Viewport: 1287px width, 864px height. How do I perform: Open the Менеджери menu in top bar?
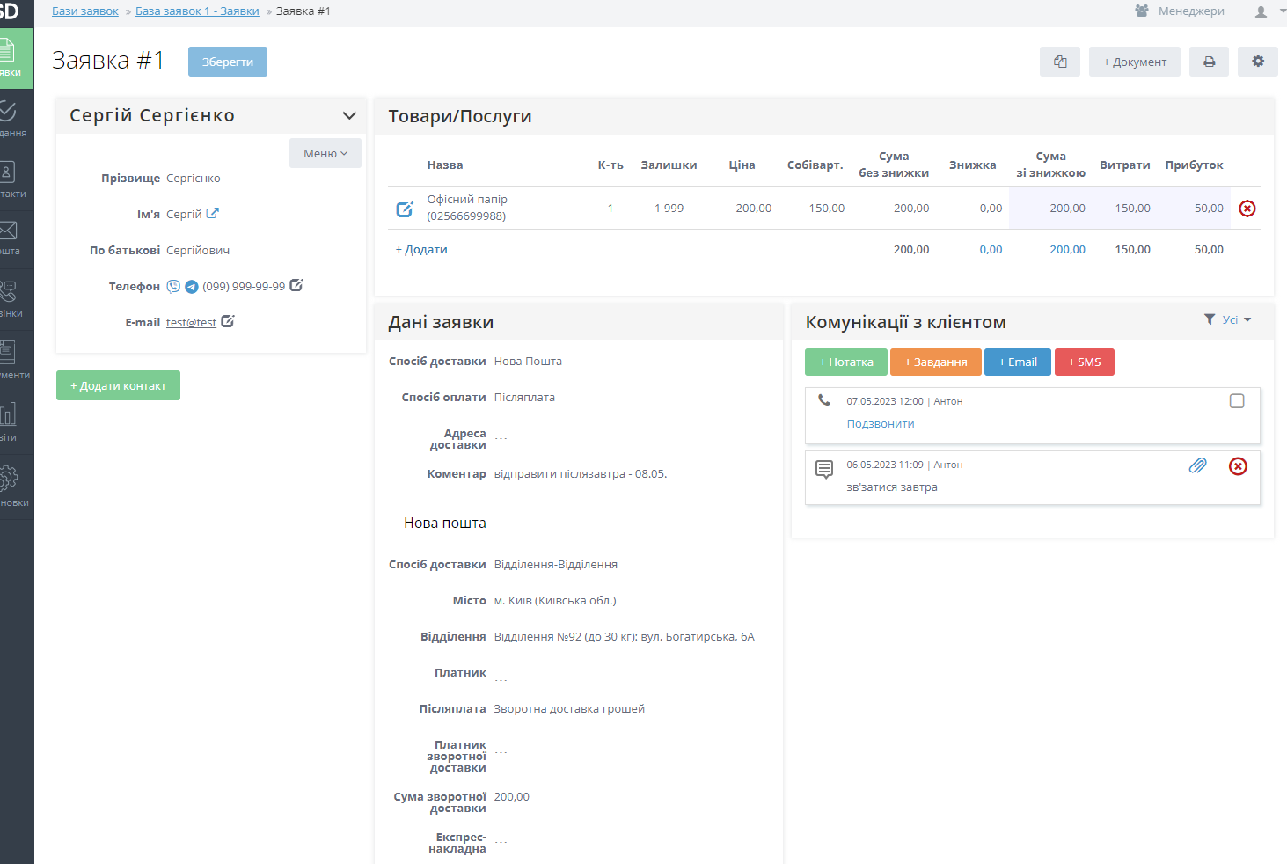click(x=1180, y=11)
